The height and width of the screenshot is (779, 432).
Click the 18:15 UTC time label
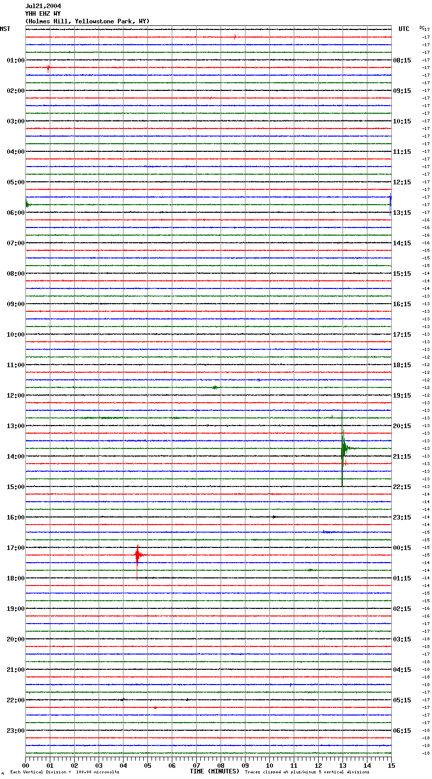[x=402, y=365]
